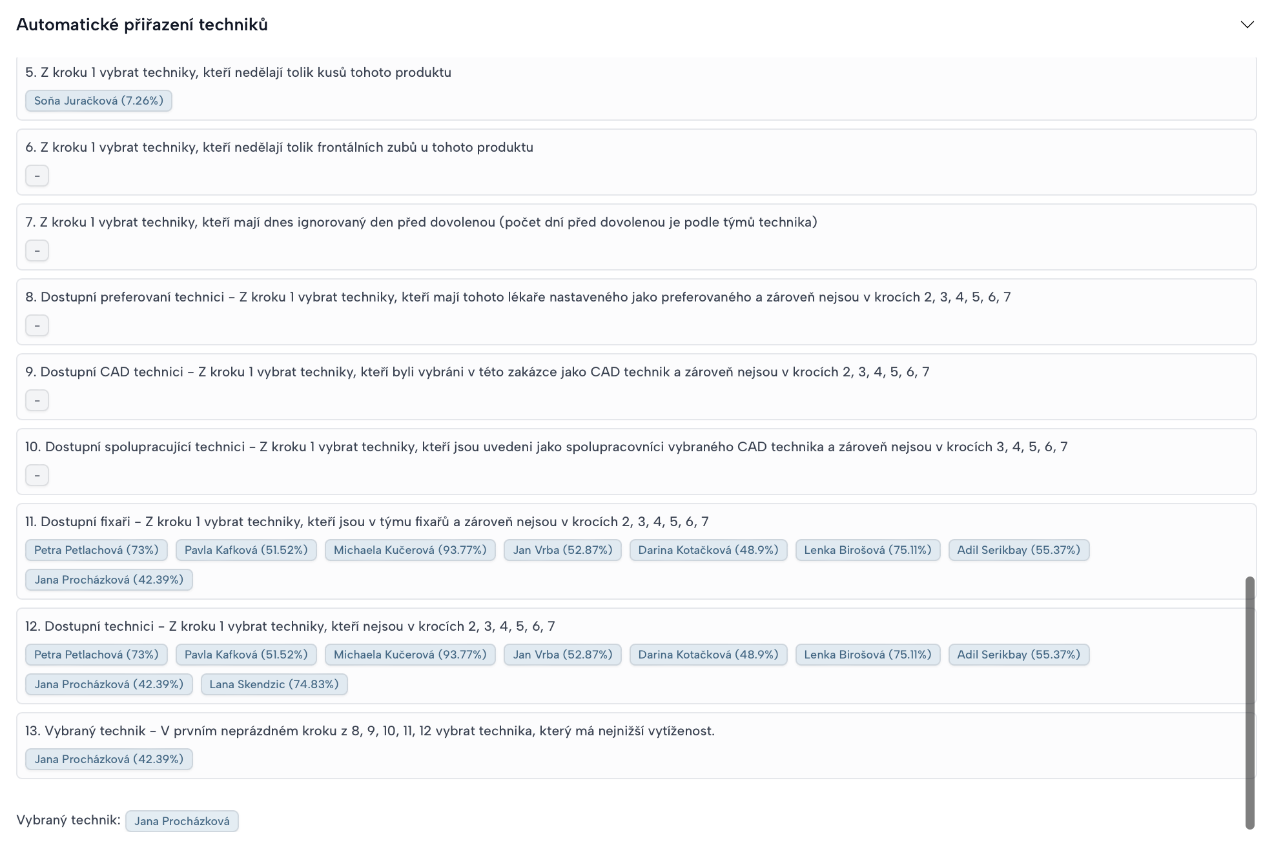Screen dimensions: 1263x847
Task: Collapse the Automatické přiřazení techniků section chevron
Action: pos(1246,25)
